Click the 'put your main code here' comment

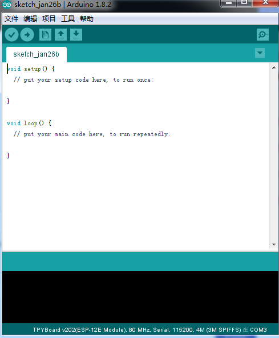click(x=92, y=134)
